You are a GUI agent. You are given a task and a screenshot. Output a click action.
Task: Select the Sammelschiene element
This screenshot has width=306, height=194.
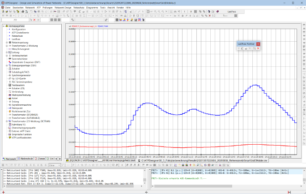point(20,59)
